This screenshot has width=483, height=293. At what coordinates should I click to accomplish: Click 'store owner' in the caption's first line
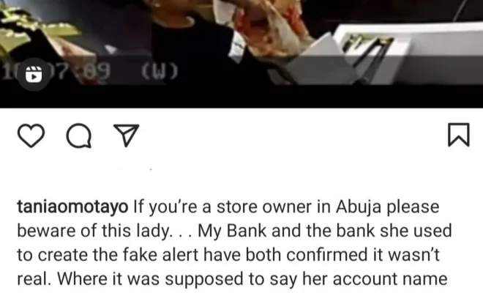tap(263, 207)
